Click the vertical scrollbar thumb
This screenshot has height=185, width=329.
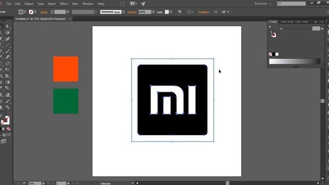click(322, 101)
